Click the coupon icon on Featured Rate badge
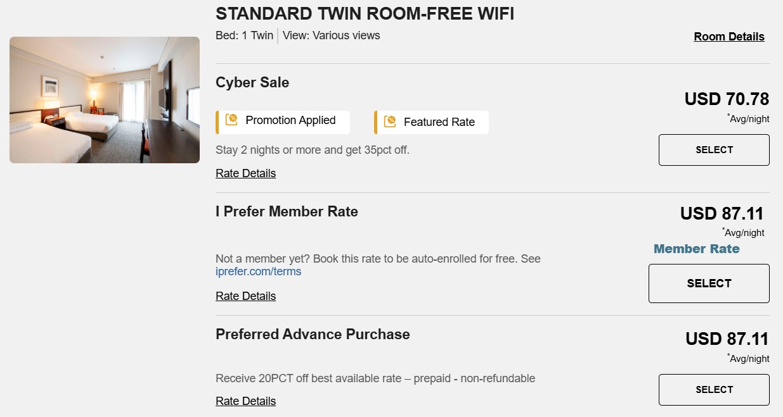The height and width of the screenshot is (417, 783). click(391, 121)
